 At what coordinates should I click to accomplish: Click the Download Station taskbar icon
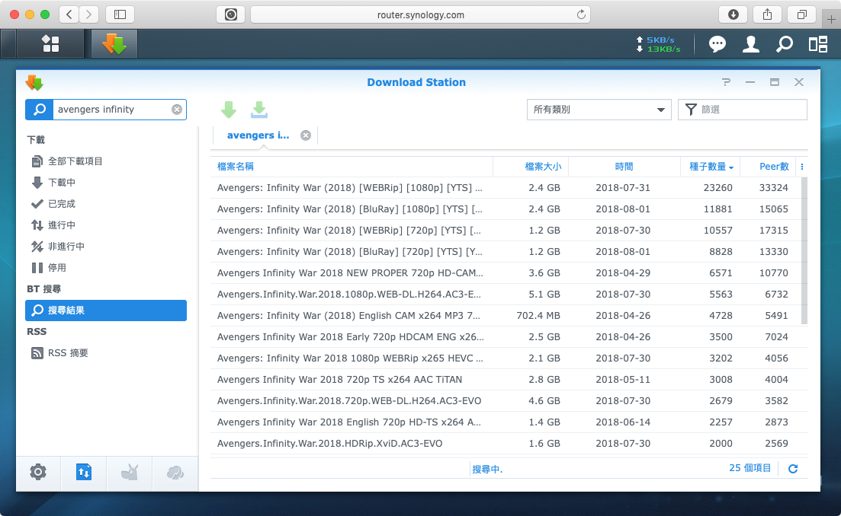114,43
